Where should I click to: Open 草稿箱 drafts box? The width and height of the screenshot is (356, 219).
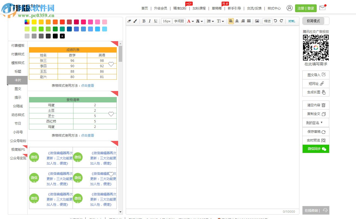click(x=217, y=8)
